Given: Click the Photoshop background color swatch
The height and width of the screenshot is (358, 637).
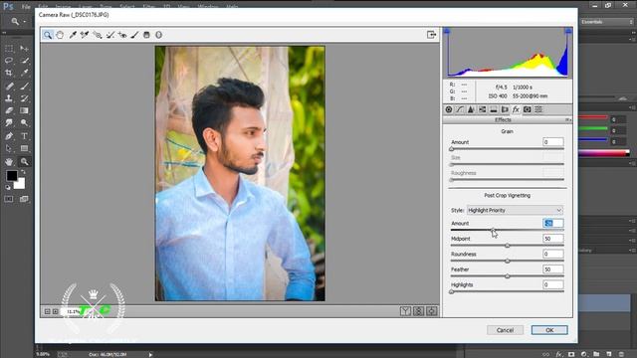Looking at the screenshot, I should click(20, 185).
